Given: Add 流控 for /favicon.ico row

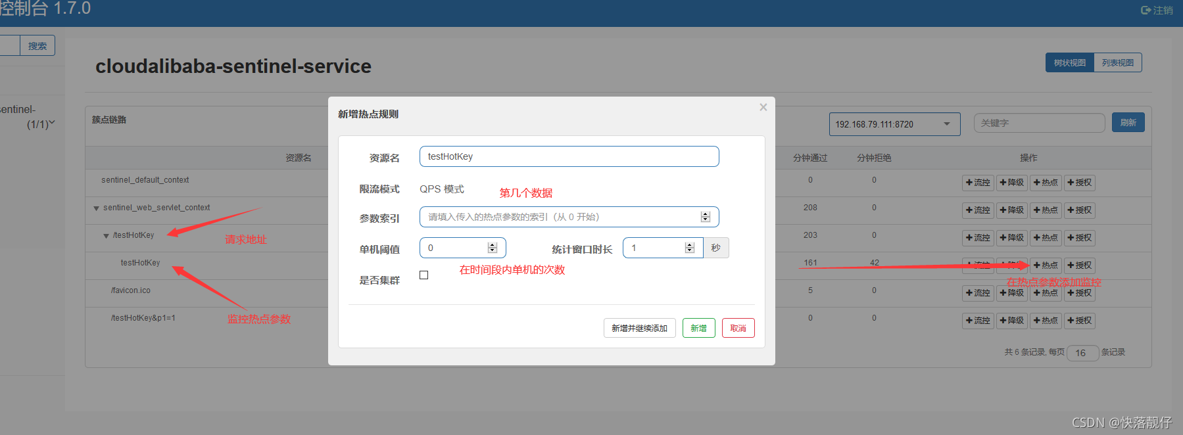Looking at the screenshot, I should [978, 293].
